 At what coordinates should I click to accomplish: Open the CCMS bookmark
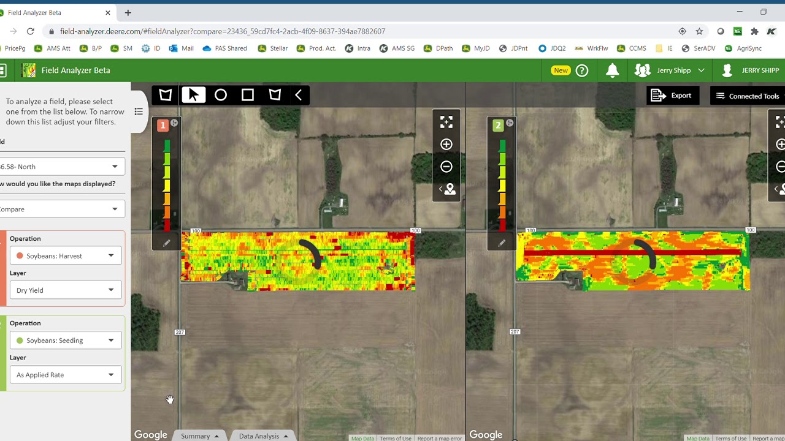click(x=631, y=48)
